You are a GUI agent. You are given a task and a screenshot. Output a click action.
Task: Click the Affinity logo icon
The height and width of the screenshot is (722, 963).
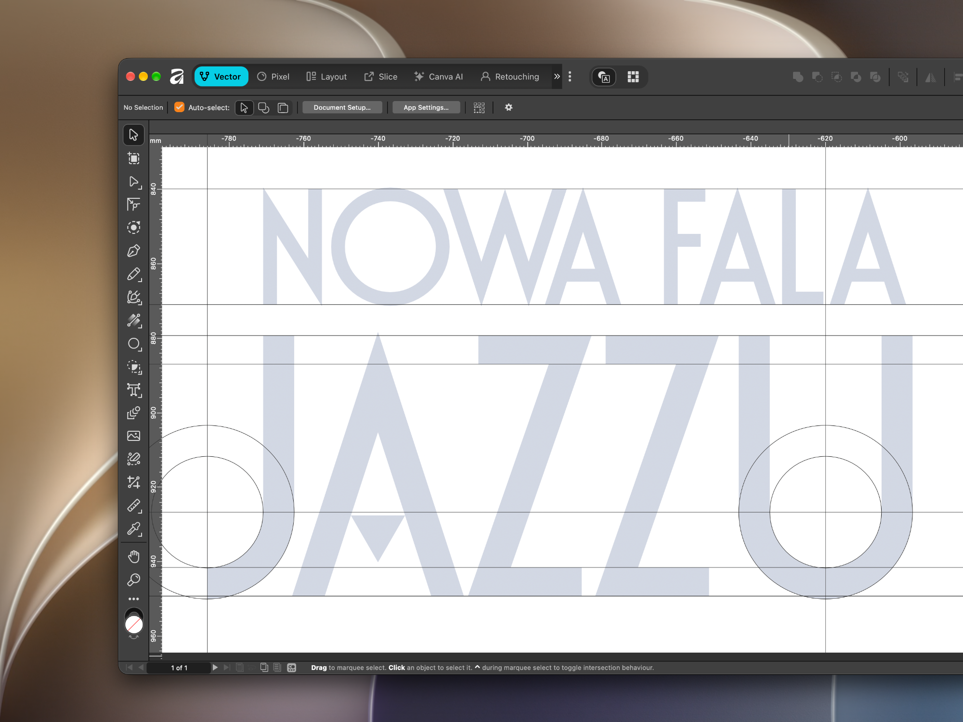(x=177, y=77)
